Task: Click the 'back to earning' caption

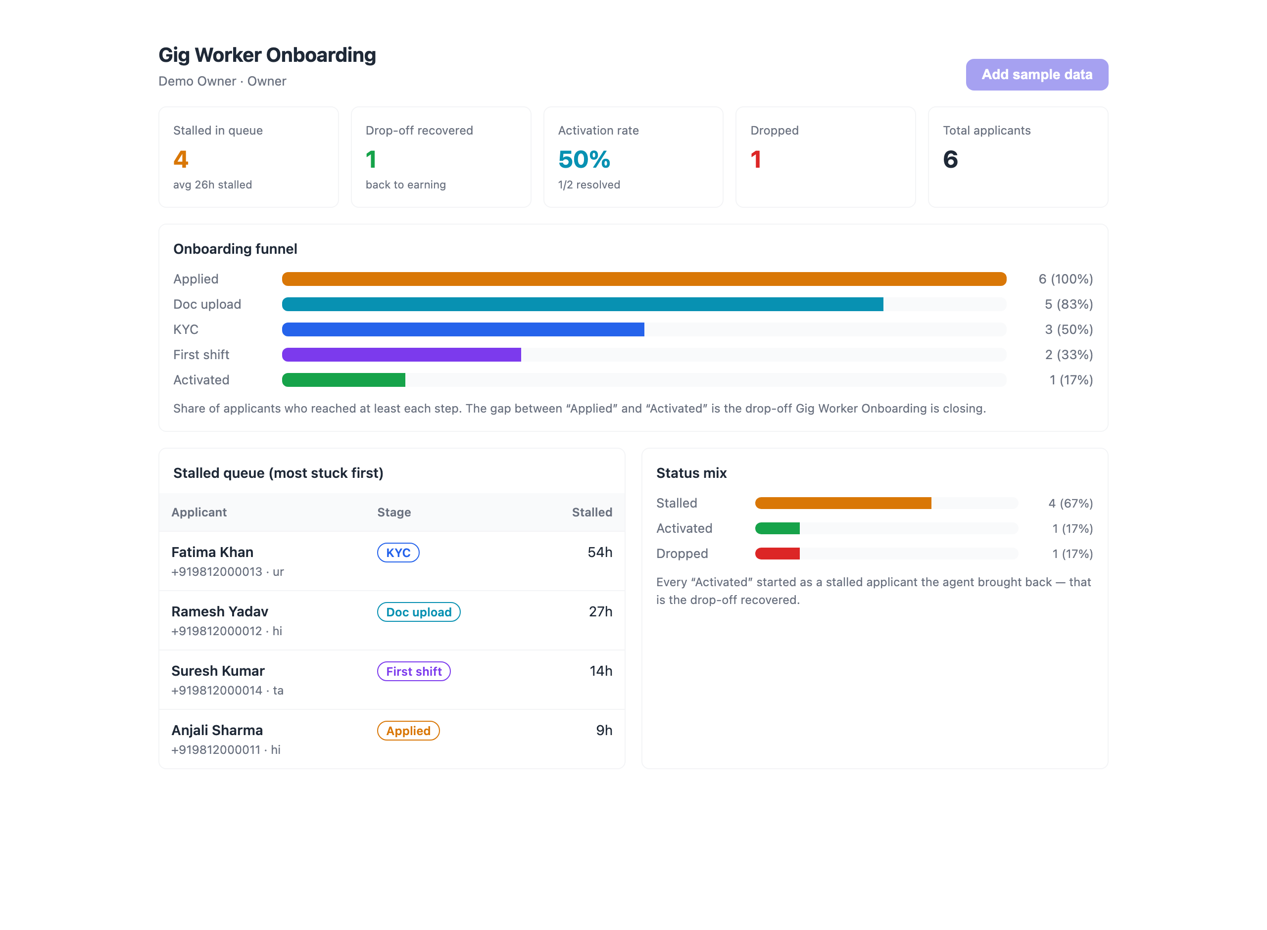Action: 405,185
